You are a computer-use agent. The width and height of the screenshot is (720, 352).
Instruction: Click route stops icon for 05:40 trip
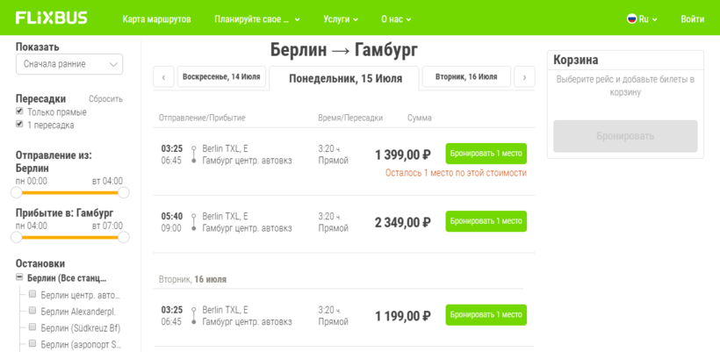click(x=193, y=222)
